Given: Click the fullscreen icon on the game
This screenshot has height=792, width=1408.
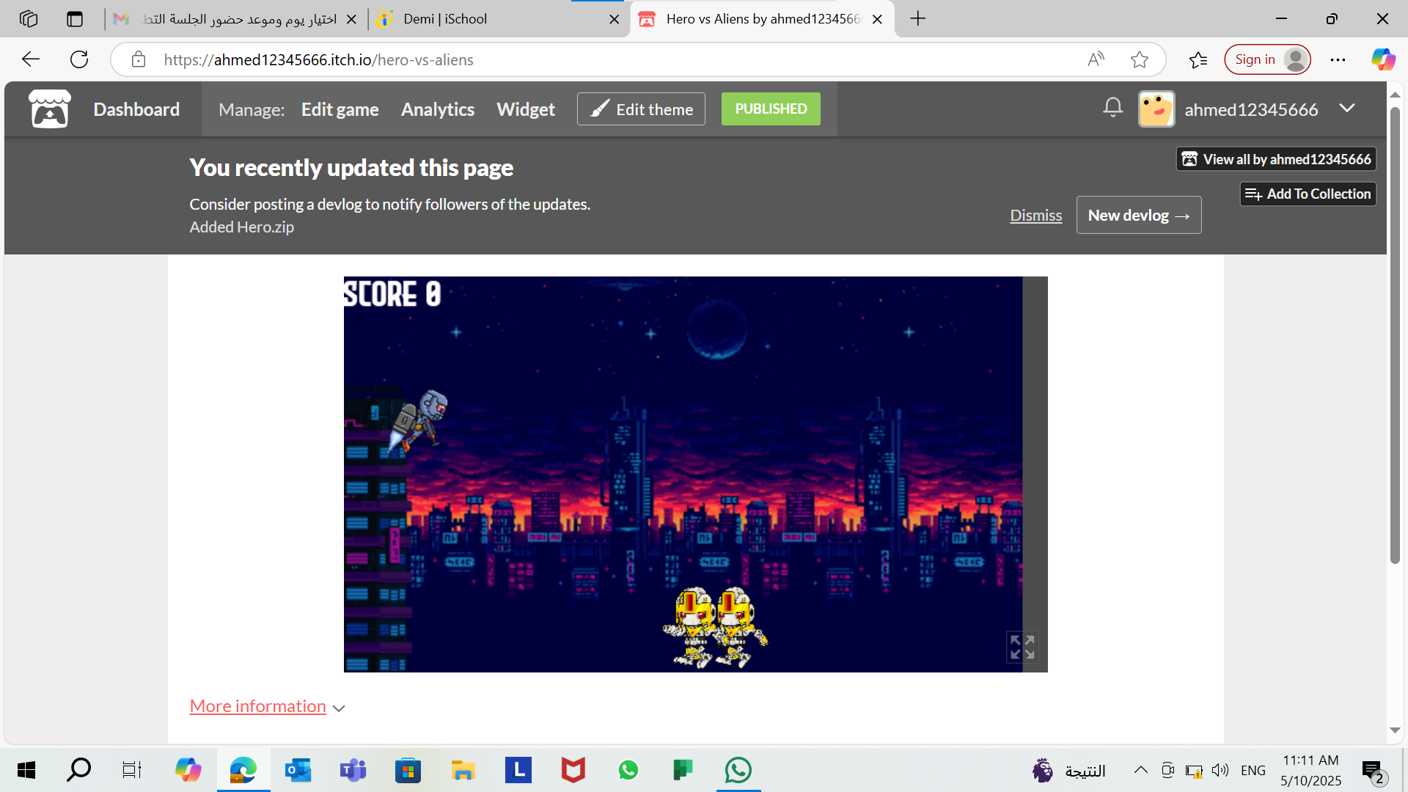Looking at the screenshot, I should [x=1022, y=648].
